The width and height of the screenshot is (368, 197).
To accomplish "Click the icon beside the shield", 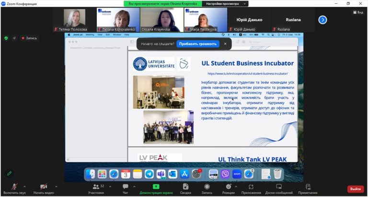I will click(x=14, y=38).
